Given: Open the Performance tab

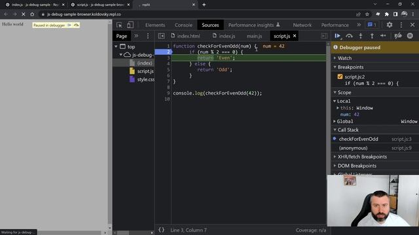Looking at the screenshot, I should pos(335,25).
